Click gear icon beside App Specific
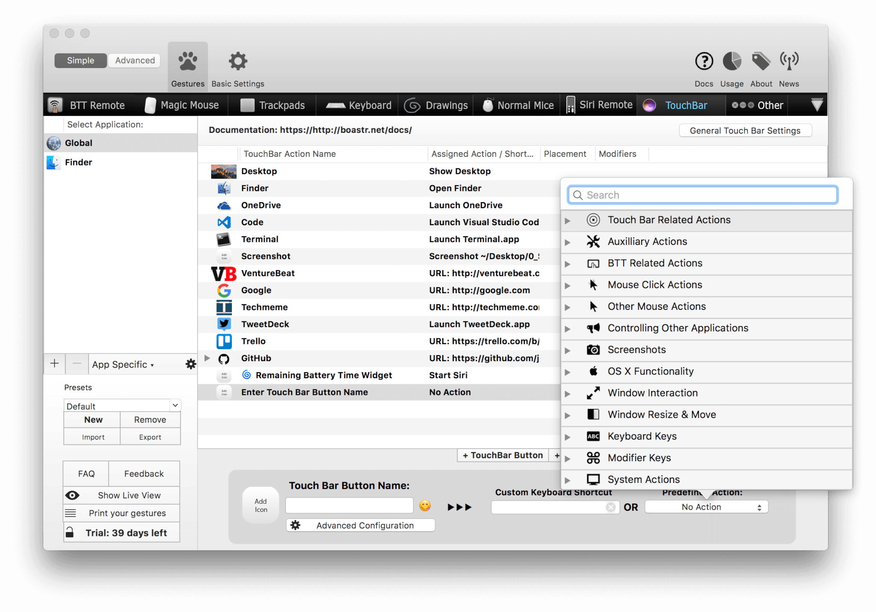This screenshot has width=876, height=612. 190,364
